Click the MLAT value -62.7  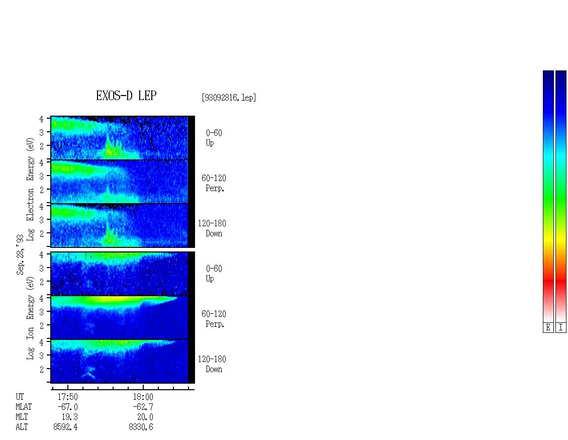(143, 407)
